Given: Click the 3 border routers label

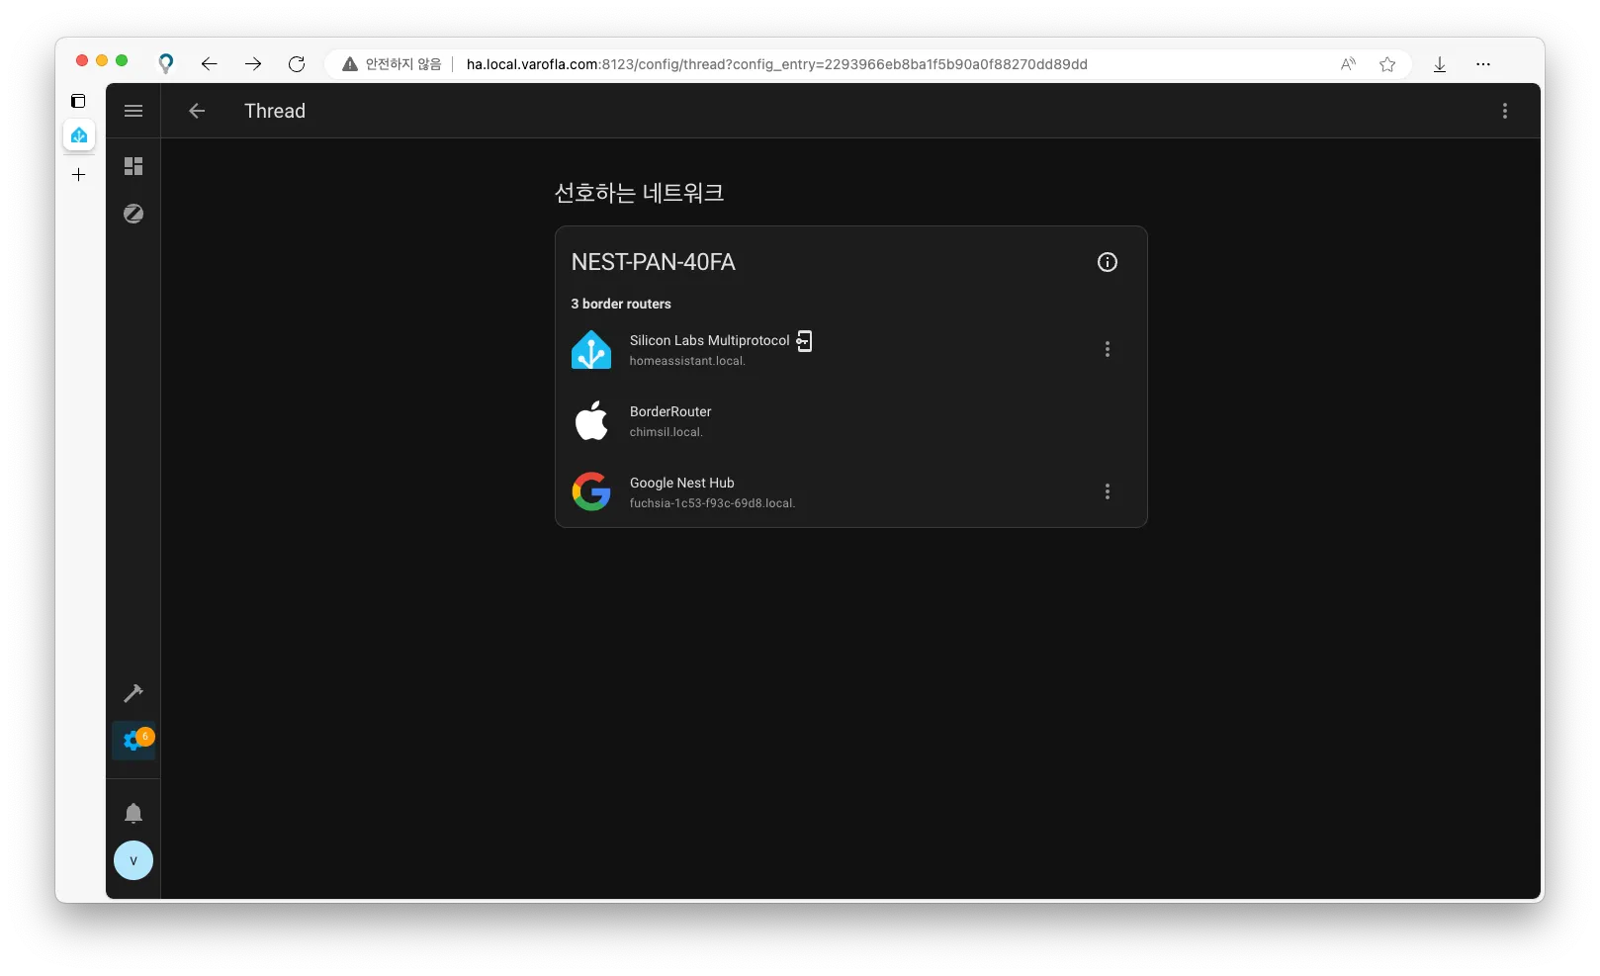Looking at the screenshot, I should [621, 304].
